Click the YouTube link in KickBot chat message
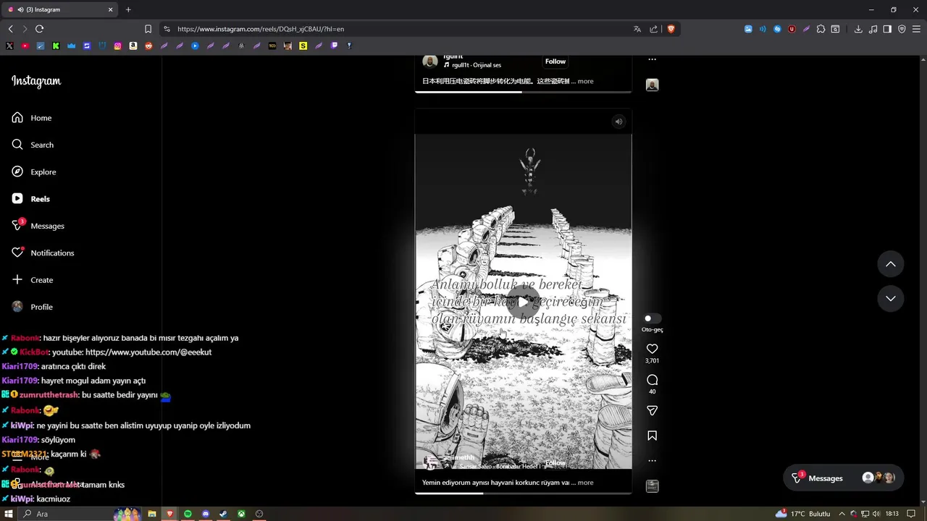 pyautogui.click(x=148, y=352)
